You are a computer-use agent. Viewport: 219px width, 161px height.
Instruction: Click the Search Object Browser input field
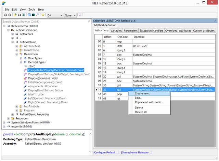point(45,21)
